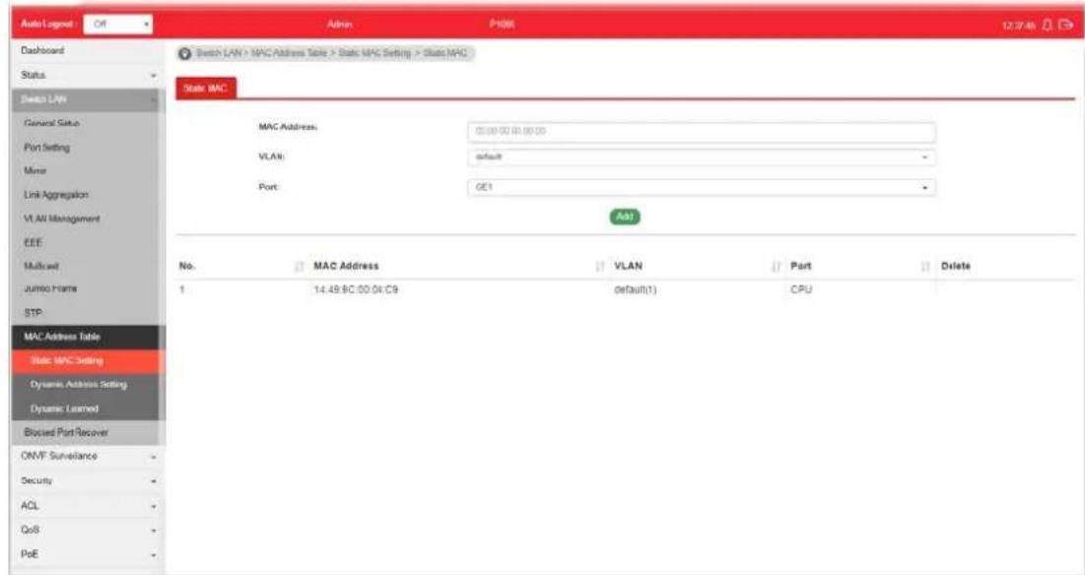Open Mirror in sidebar

[35, 170]
